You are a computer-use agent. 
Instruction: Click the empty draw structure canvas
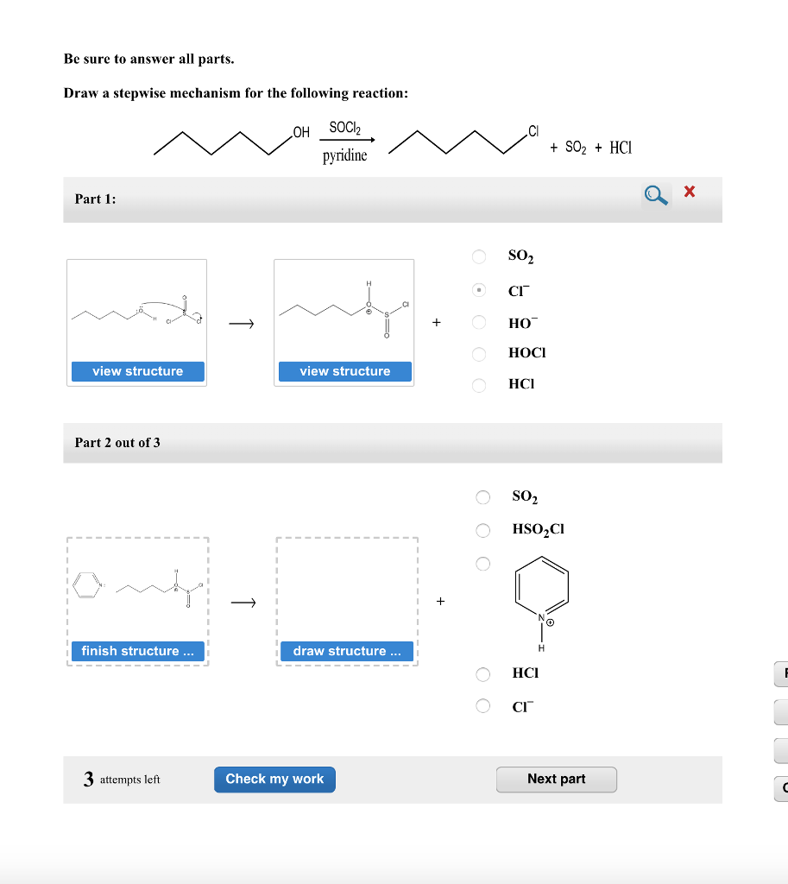click(x=347, y=591)
